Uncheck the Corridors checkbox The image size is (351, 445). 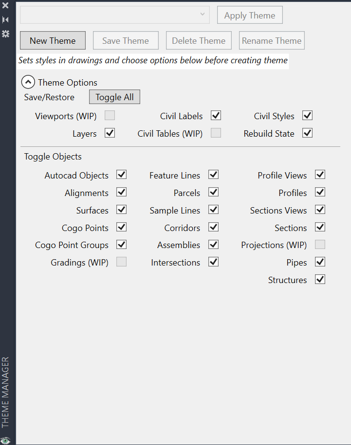point(213,227)
